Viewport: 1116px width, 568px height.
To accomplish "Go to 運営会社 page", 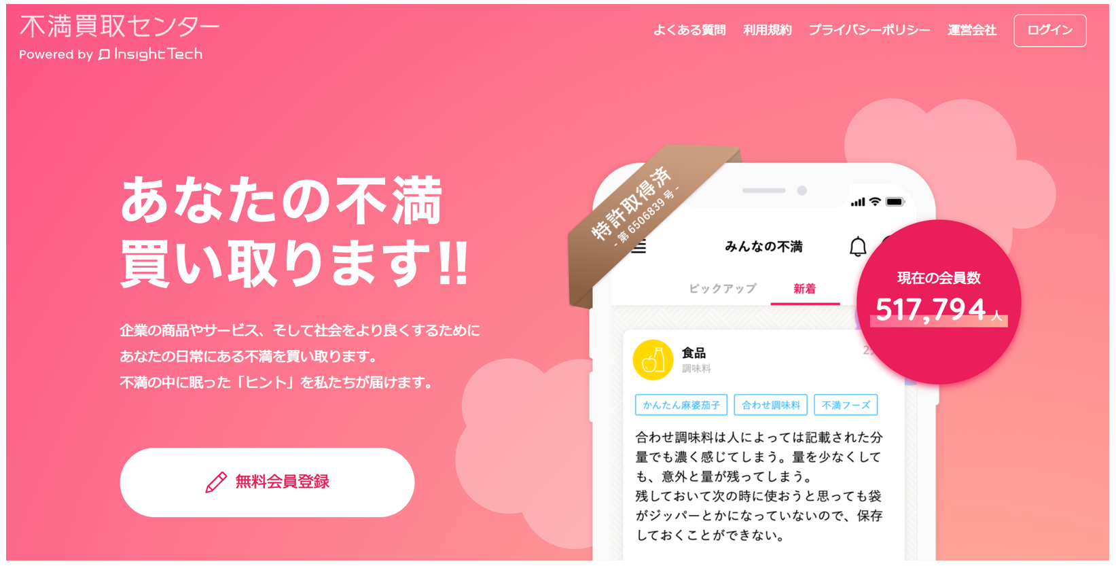I will point(971,30).
